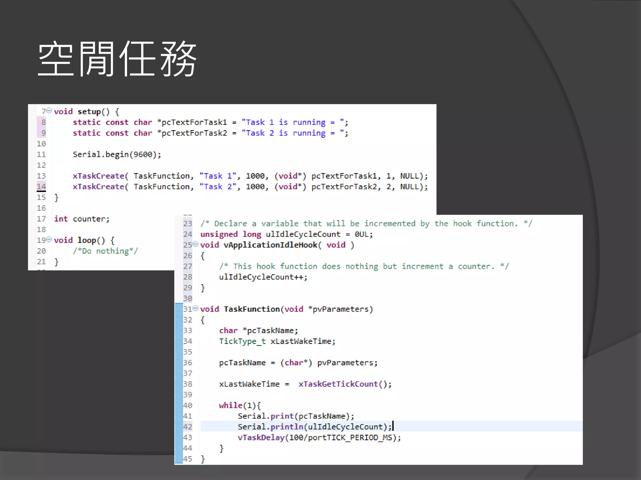This screenshot has height=480, width=641.
Task: Click the highlighted Serial.println line
Action: [314, 427]
